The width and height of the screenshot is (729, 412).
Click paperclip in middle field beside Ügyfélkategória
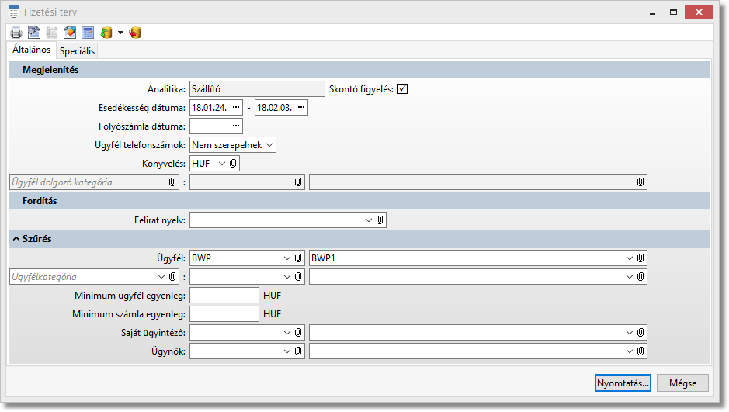(298, 277)
